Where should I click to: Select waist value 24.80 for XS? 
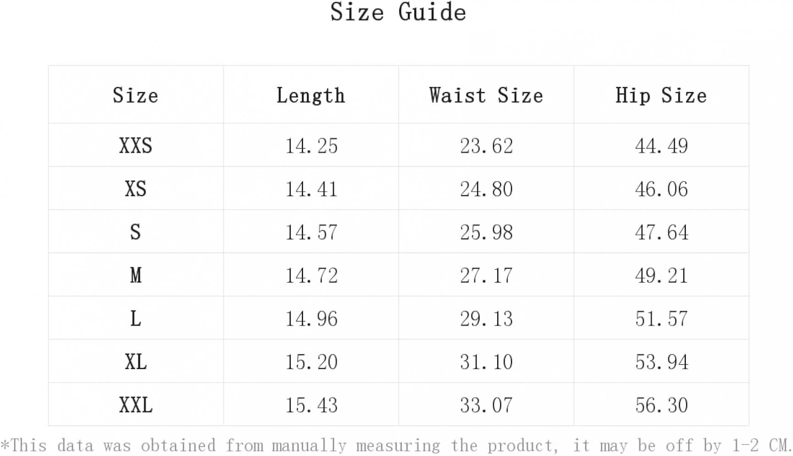tap(486, 189)
